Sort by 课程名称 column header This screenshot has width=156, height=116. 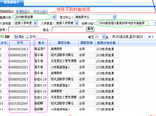tap(64, 43)
